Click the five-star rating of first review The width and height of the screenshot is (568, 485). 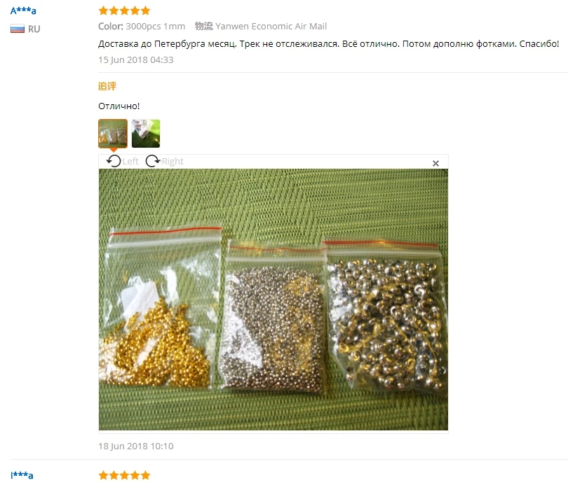(124, 10)
